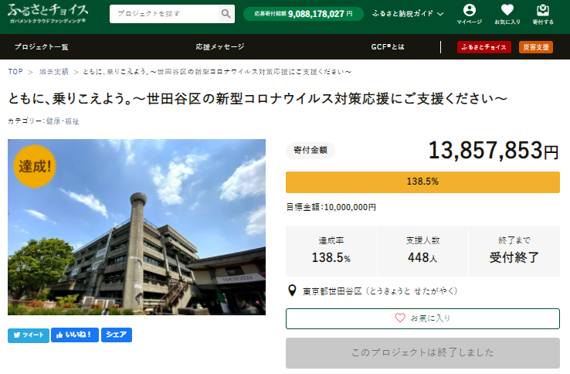Click the 達成! badge on the photo
Viewport: 570px width, 374px height.
(35, 166)
